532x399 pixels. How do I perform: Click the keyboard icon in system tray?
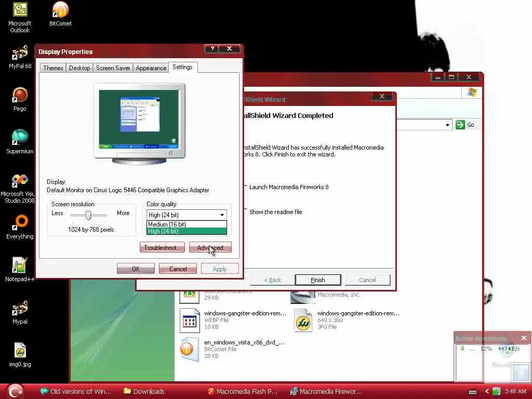[x=472, y=392]
